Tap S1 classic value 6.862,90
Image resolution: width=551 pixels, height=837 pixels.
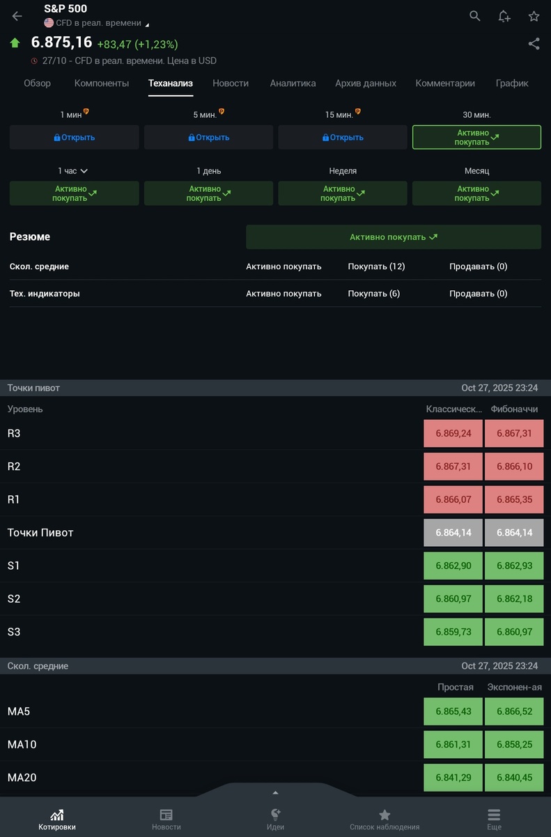coord(453,566)
